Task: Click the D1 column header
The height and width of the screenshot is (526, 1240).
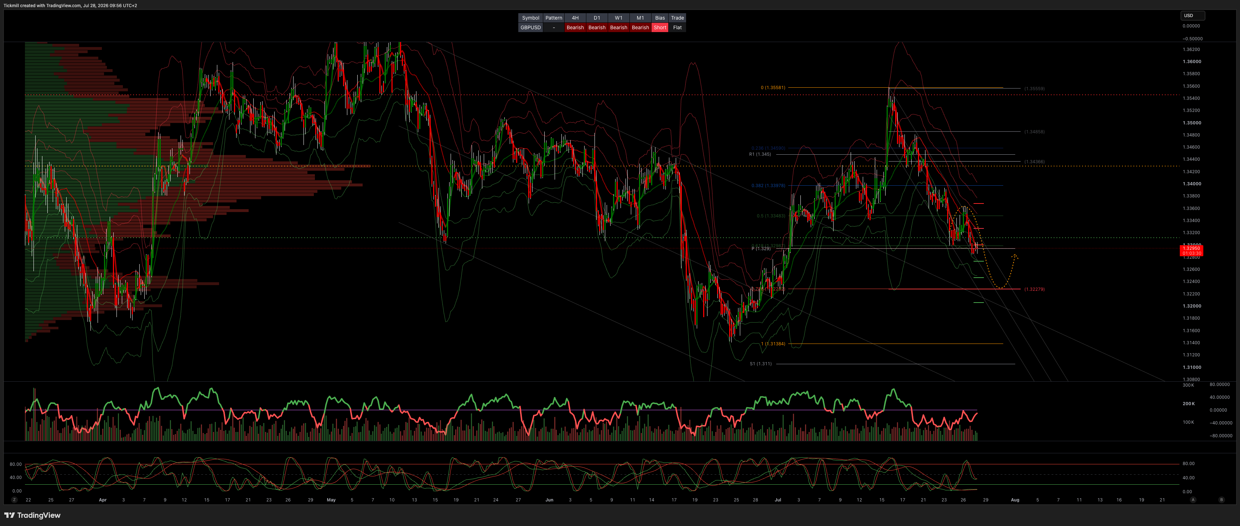Action: pos(597,18)
